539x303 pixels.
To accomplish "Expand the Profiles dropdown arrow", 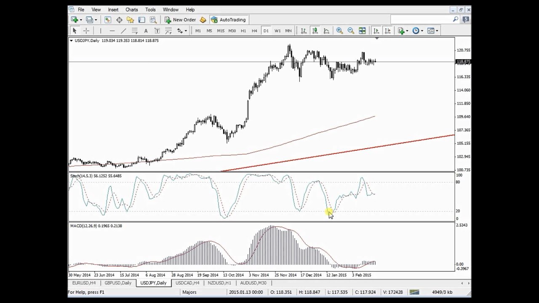I will coord(96,20).
